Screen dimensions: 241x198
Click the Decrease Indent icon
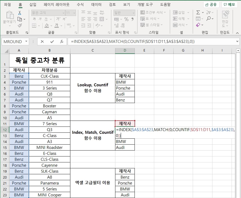coord(83,25)
